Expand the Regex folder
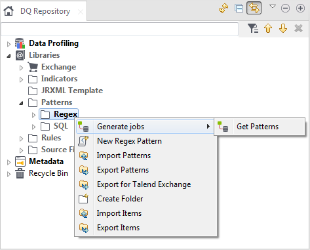 point(33,115)
